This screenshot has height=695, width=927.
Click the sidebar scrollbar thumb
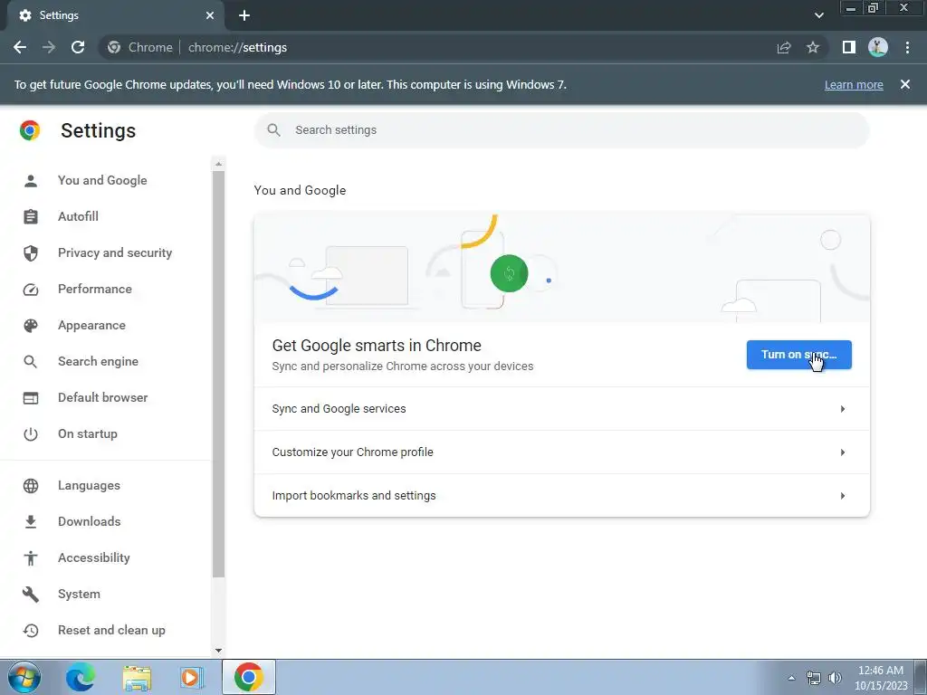(x=219, y=374)
